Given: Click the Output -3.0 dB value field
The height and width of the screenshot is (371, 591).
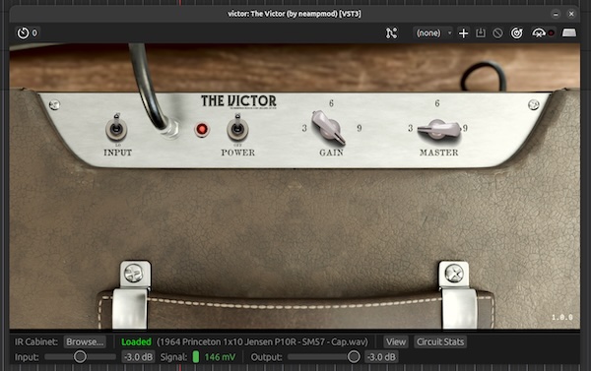Looking at the screenshot, I should (x=381, y=356).
